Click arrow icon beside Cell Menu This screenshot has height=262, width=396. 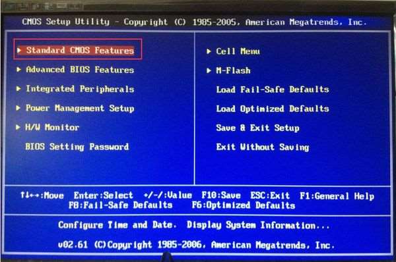click(209, 51)
